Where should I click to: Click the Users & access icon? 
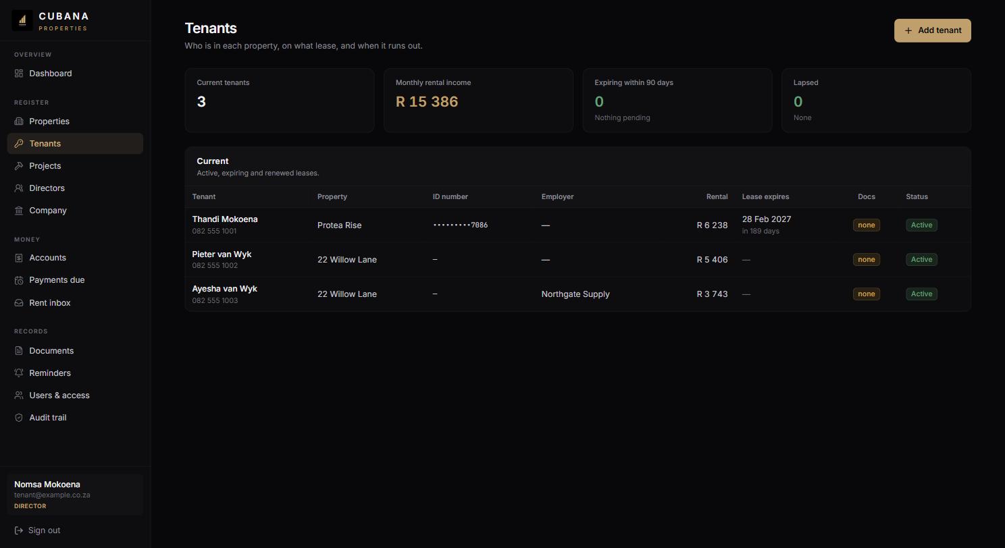[19, 395]
